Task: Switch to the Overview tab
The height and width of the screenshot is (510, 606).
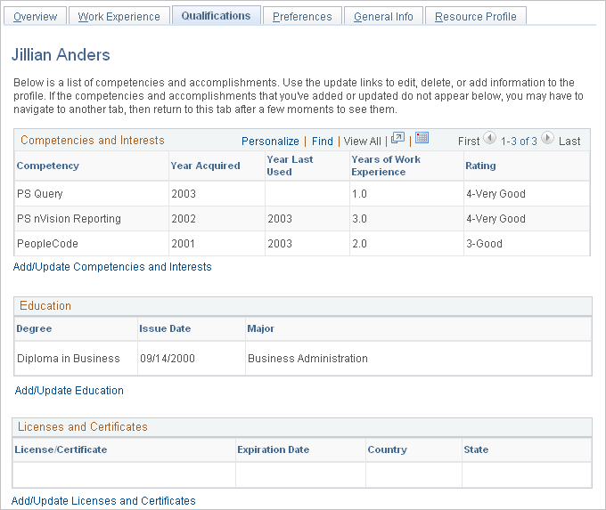Action: click(x=35, y=17)
